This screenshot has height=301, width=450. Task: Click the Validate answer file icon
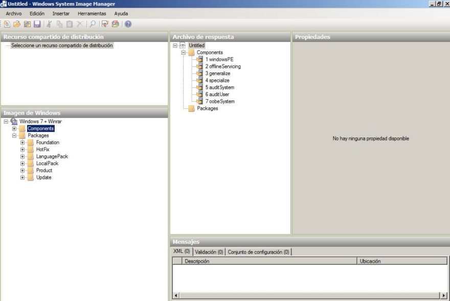pyautogui.click(x=105, y=24)
